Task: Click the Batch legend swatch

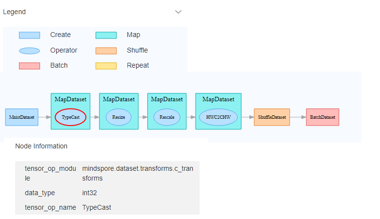Action: [29, 66]
